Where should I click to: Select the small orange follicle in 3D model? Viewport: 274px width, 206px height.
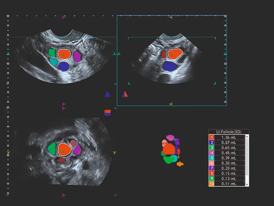pyautogui.click(x=181, y=163)
